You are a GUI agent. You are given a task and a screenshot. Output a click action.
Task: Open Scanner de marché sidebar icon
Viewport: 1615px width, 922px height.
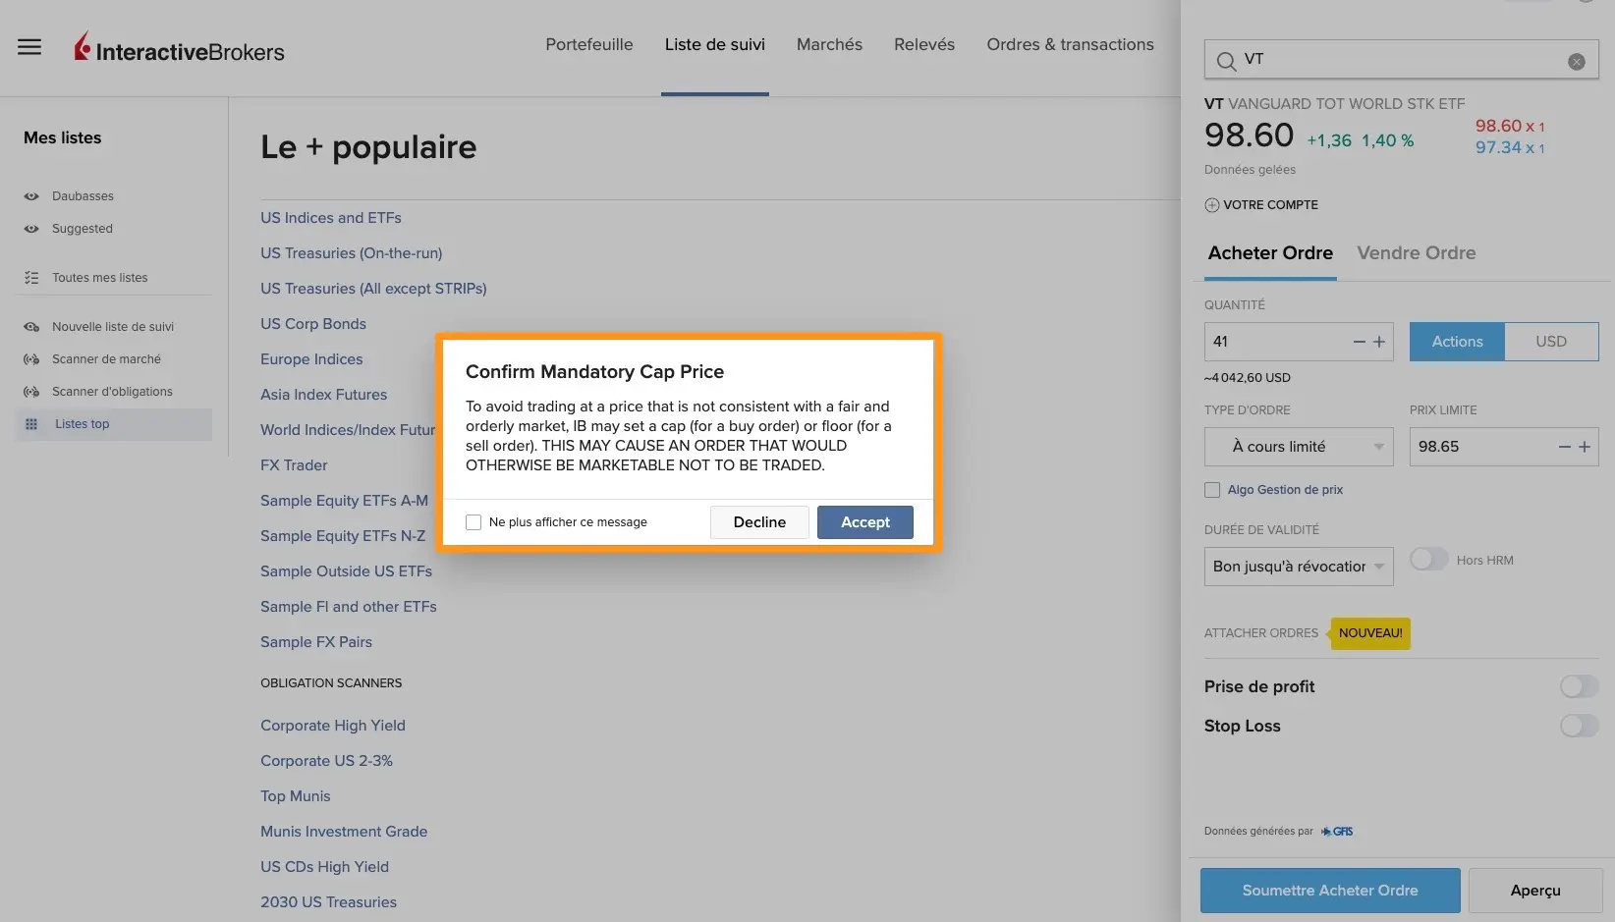[x=31, y=359]
